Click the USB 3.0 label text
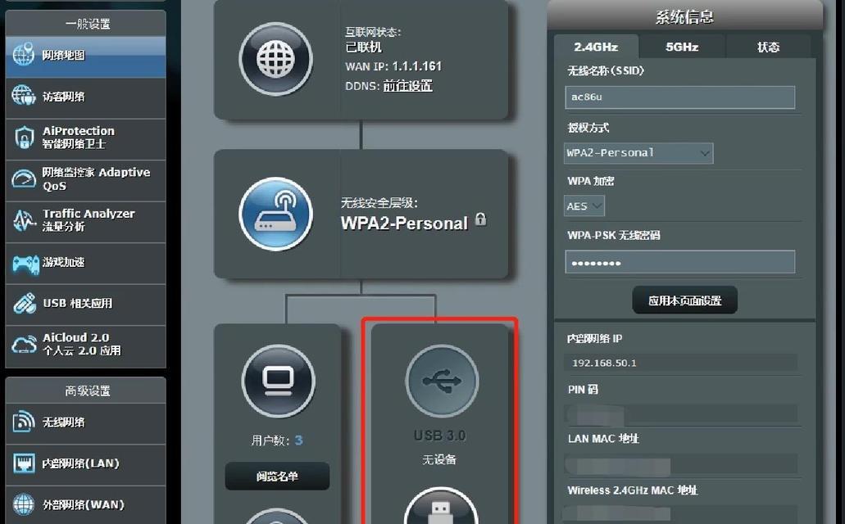Viewport: 845px width, 524px height. pyautogui.click(x=440, y=436)
